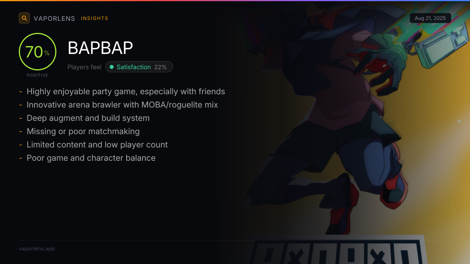The image size is (470, 264).
Task: Click the orange dash before 'Missing or poor matchmaking'
Action: (20, 132)
